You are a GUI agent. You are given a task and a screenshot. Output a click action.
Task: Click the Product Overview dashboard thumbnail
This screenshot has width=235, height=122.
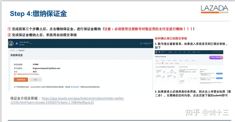(189, 67)
